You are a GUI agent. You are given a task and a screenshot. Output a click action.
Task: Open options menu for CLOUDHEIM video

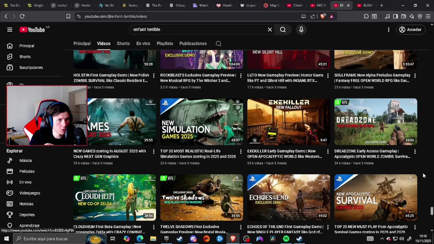coord(154,227)
